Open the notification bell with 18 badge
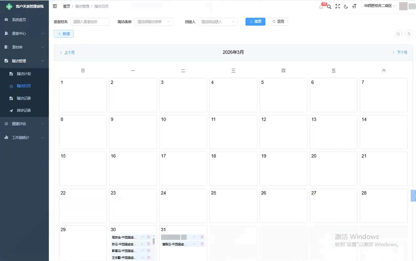 321,7
